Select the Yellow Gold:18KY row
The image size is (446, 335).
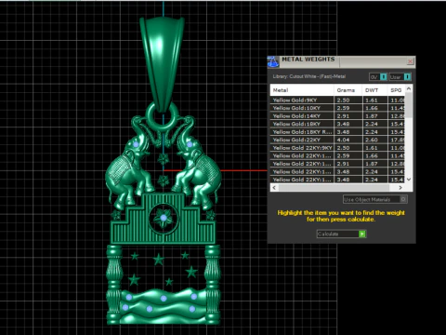coord(337,124)
